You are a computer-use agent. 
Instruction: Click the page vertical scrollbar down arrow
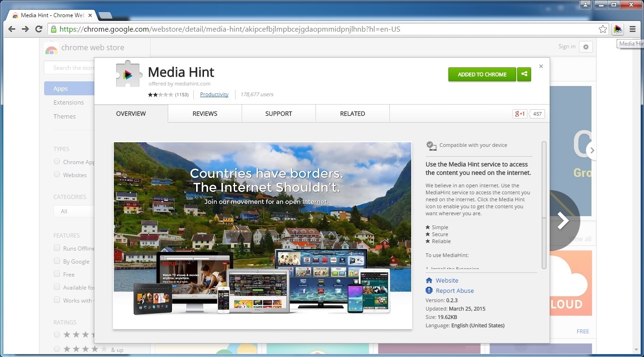pyautogui.click(x=637, y=350)
